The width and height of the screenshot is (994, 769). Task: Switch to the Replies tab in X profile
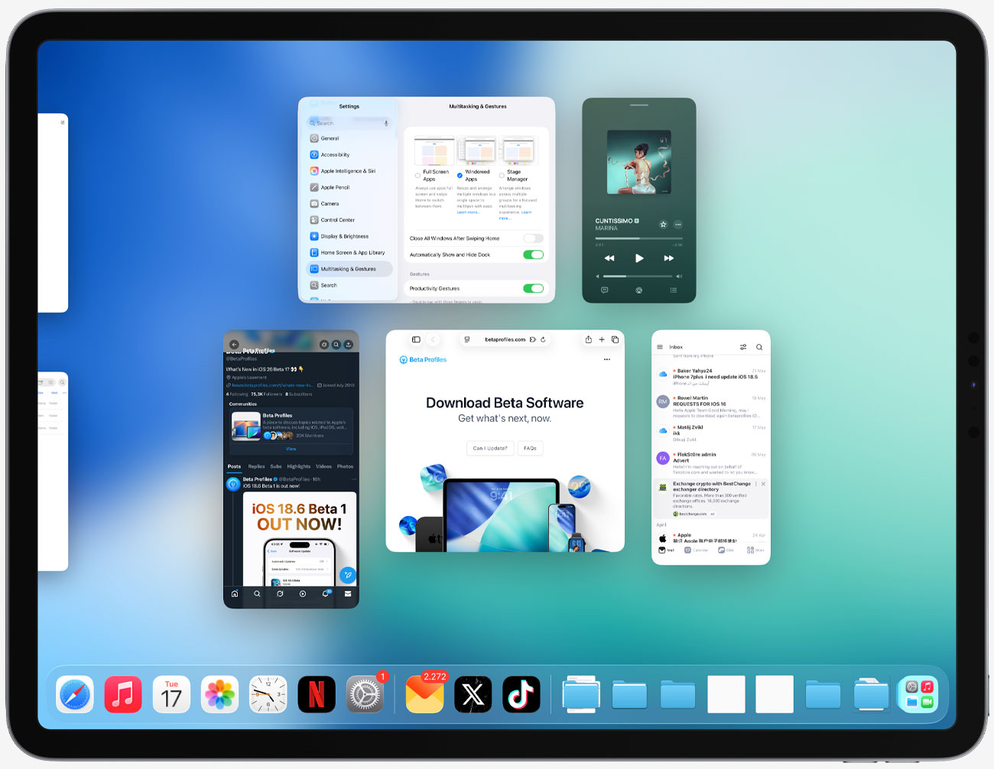pos(256,466)
